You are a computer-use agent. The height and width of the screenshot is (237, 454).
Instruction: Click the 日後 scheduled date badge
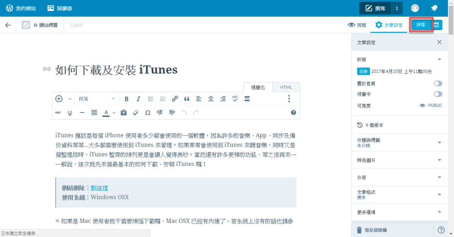[363, 71]
